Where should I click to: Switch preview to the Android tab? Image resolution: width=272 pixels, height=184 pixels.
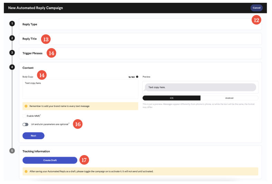point(229,98)
